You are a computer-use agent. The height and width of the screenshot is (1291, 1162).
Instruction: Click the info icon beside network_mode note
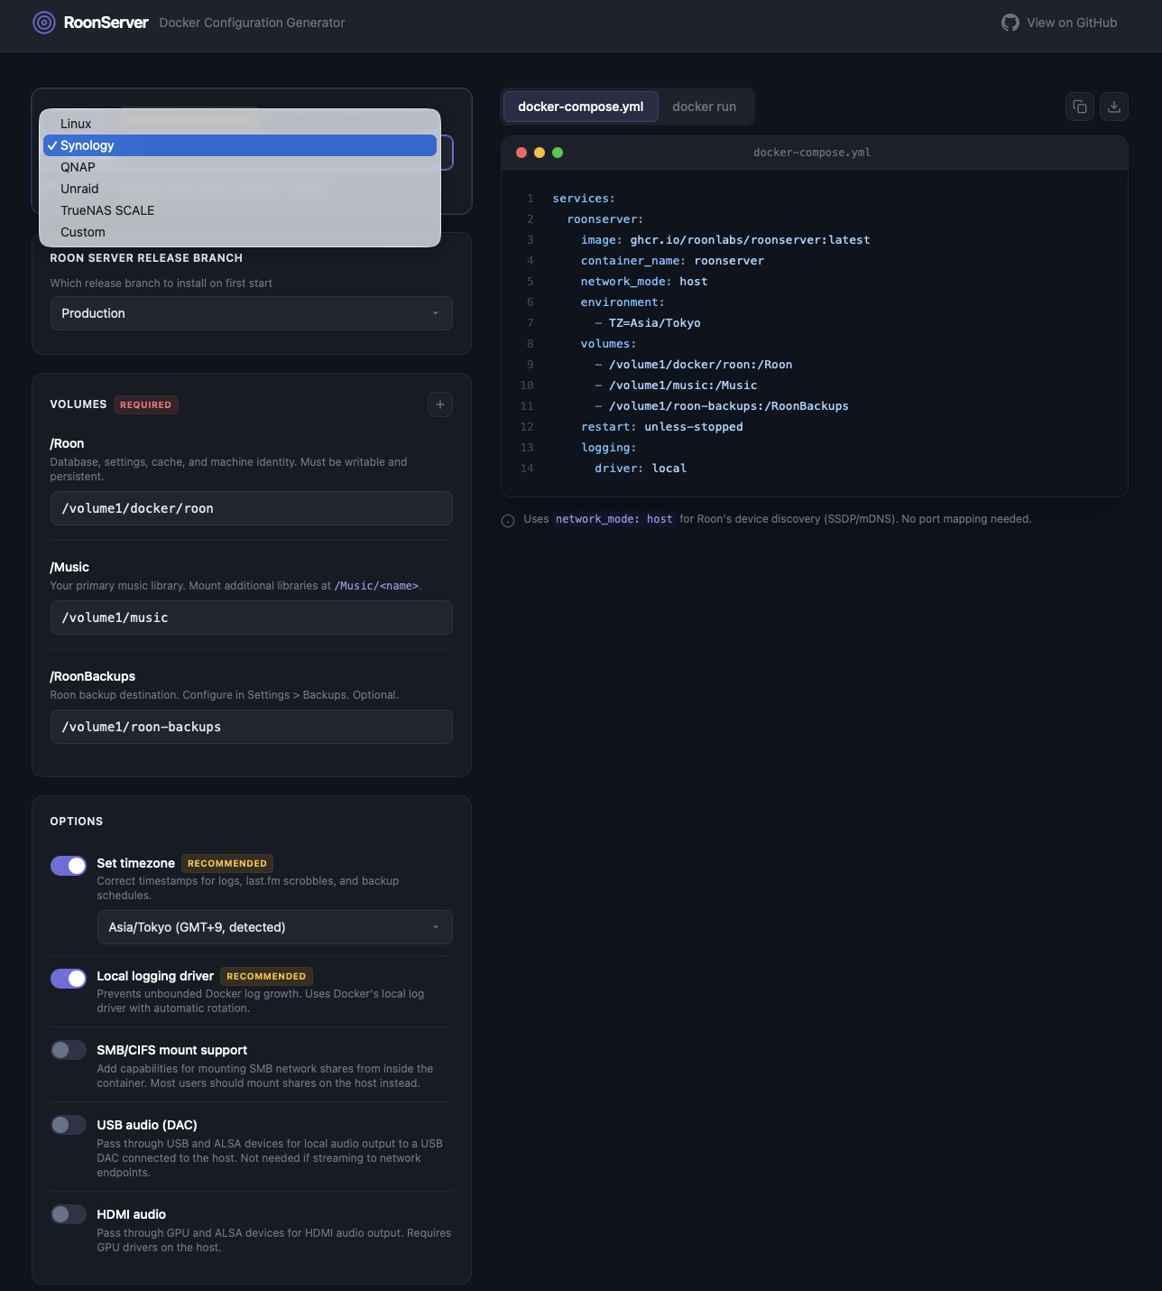508,521
